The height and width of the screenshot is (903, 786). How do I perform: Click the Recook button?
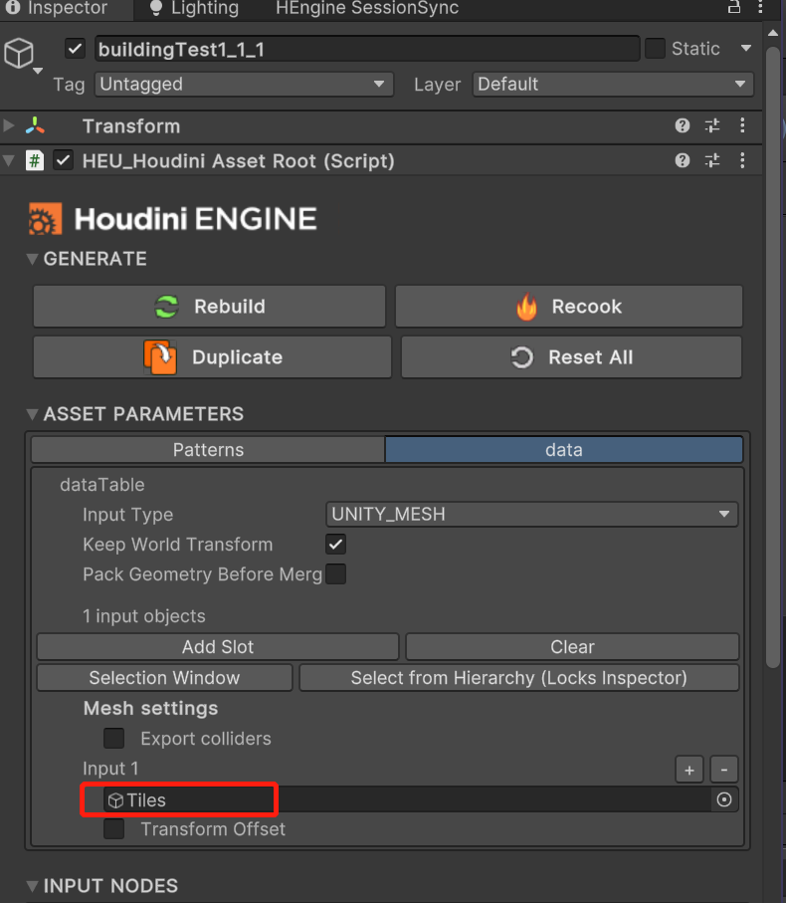tap(569, 307)
